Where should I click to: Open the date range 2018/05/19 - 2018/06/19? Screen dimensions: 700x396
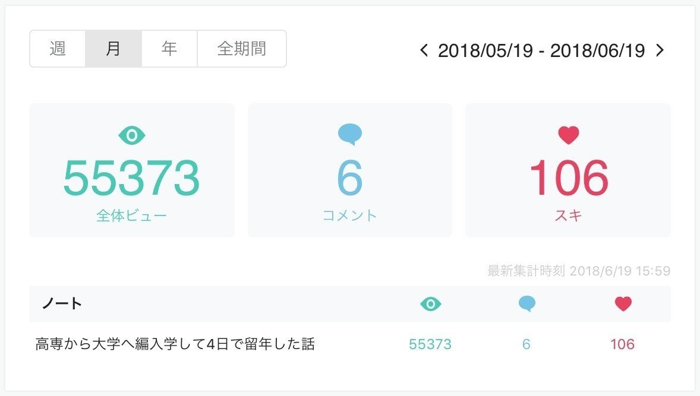[541, 51]
